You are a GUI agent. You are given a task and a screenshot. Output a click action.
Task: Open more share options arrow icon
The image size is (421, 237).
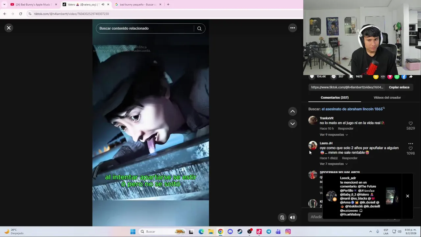tap(411, 77)
